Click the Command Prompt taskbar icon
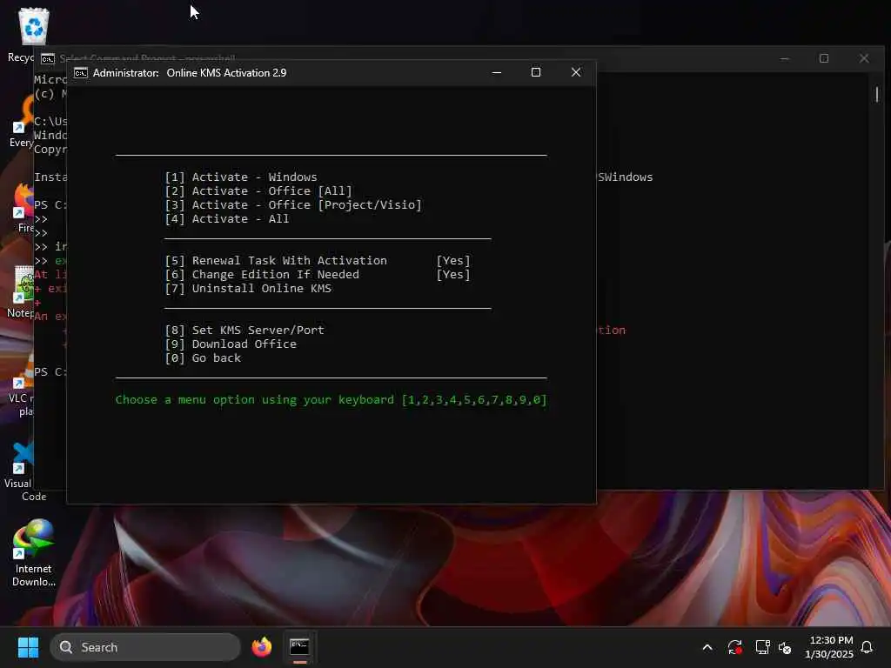The width and height of the screenshot is (891, 668). [x=299, y=647]
